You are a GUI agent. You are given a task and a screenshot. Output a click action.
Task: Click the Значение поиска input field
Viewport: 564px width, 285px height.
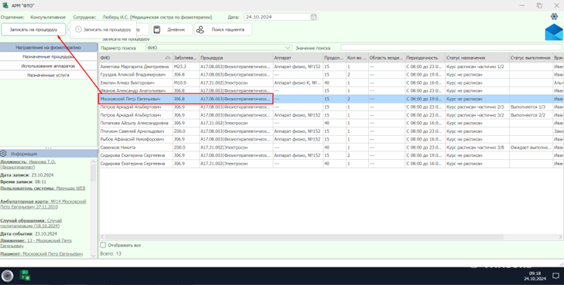pos(451,48)
